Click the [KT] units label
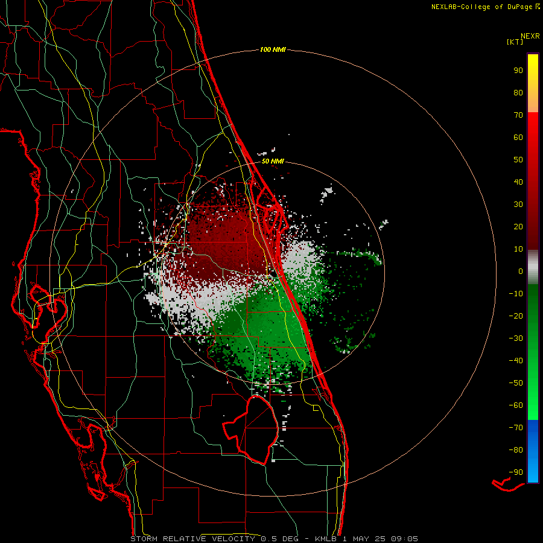Image resolution: width=543 pixels, height=543 pixels. click(515, 42)
